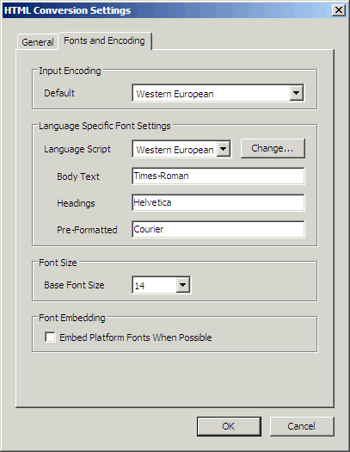The image size is (350, 452).
Task: Click the HTML Conversion Settings title bar
Action: (x=167, y=10)
